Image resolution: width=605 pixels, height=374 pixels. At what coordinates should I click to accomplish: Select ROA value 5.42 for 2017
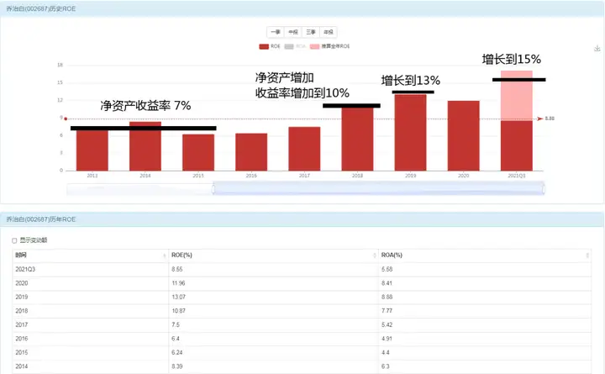tap(387, 324)
